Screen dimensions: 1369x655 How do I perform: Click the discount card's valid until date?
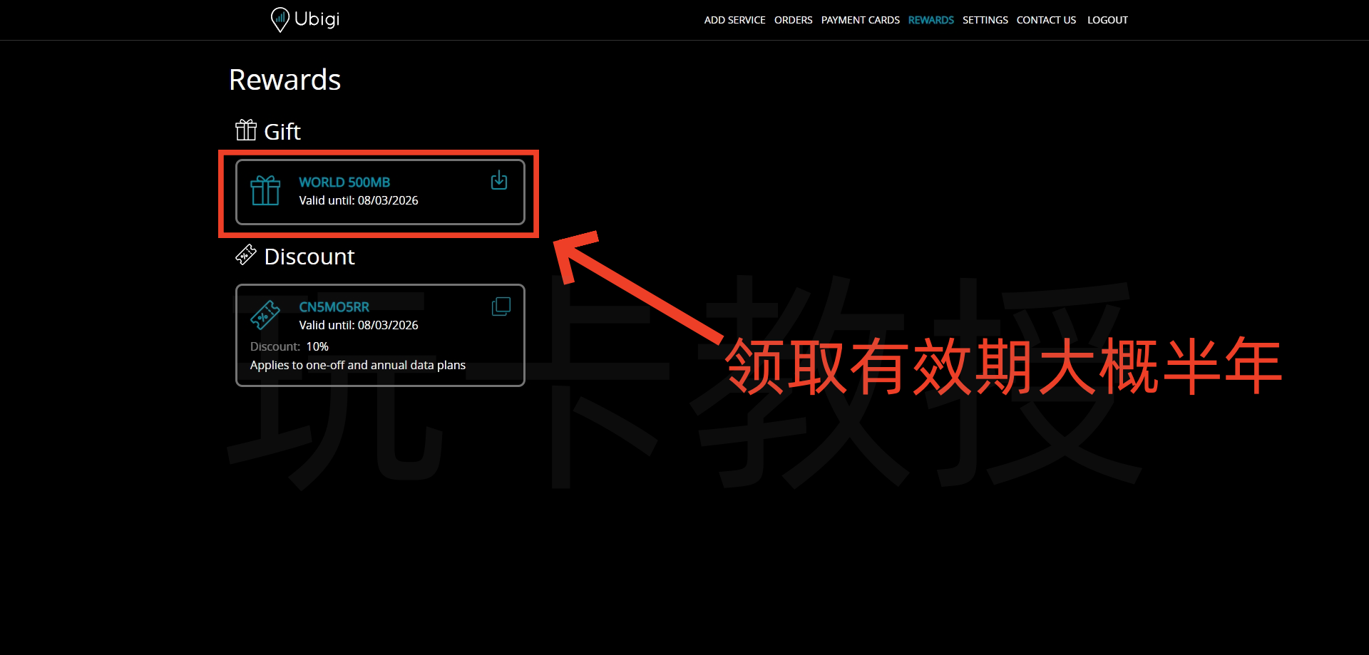tap(359, 326)
